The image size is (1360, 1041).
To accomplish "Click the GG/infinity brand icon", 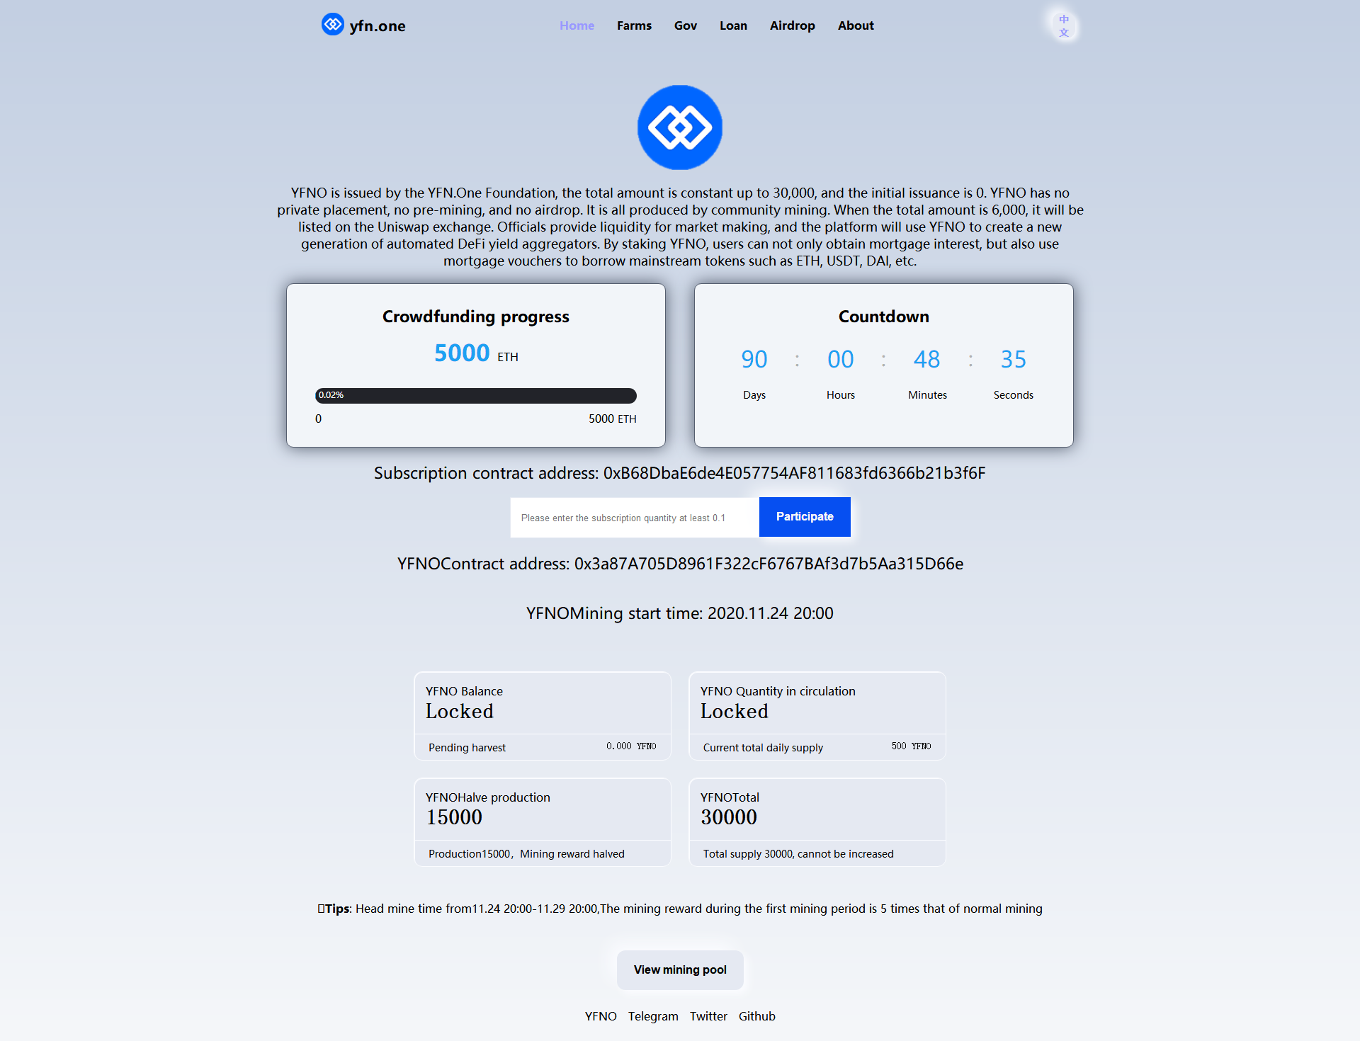I will pos(332,25).
